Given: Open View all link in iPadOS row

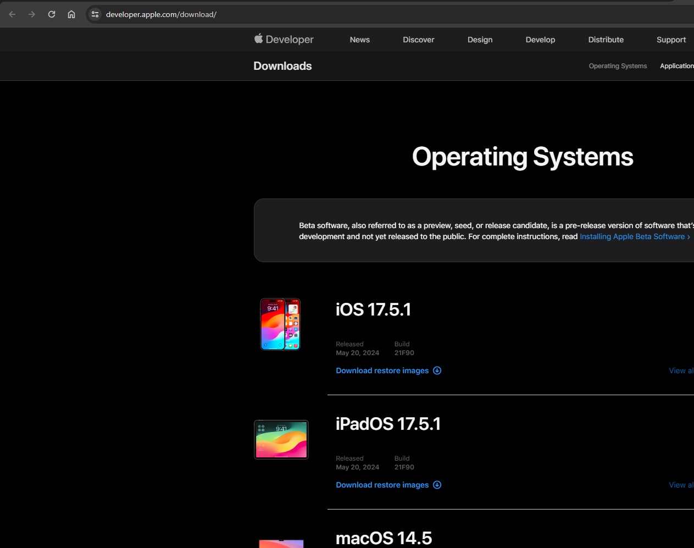Looking at the screenshot, I should pos(681,485).
